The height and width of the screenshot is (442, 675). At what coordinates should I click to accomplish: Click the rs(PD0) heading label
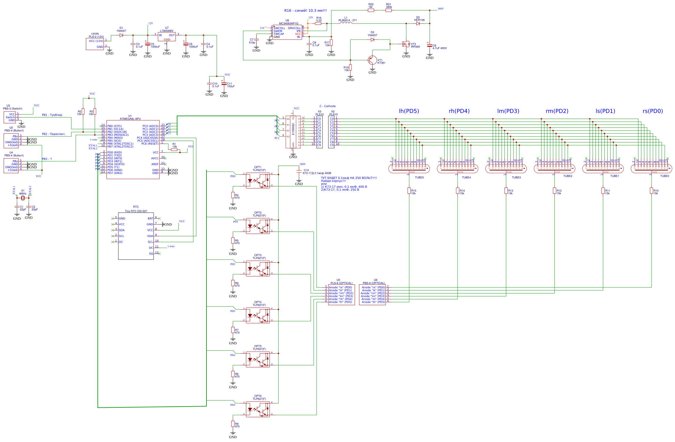coord(652,111)
